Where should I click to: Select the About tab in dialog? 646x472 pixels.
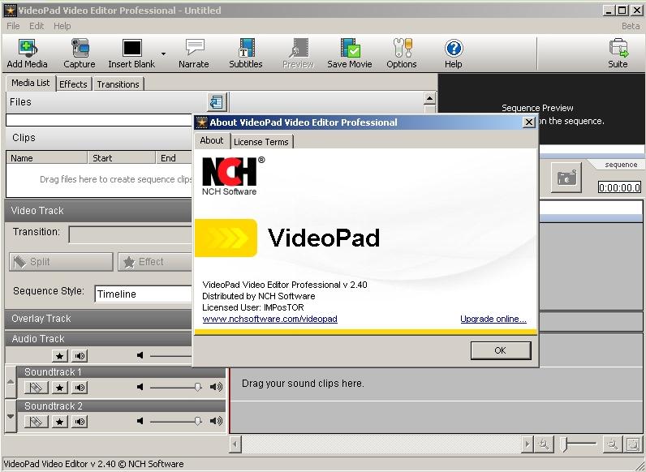click(x=212, y=140)
